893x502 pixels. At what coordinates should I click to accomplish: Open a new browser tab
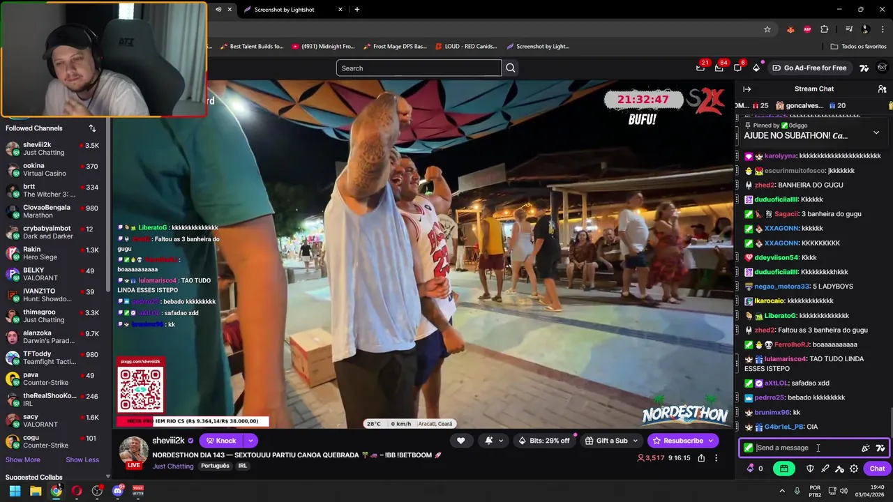click(357, 9)
